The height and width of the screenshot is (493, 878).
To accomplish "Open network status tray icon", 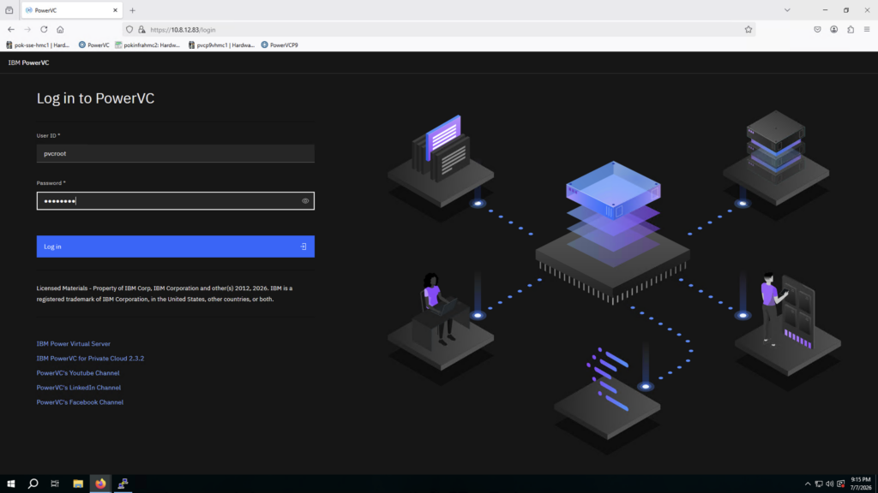I will click(x=819, y=484).
